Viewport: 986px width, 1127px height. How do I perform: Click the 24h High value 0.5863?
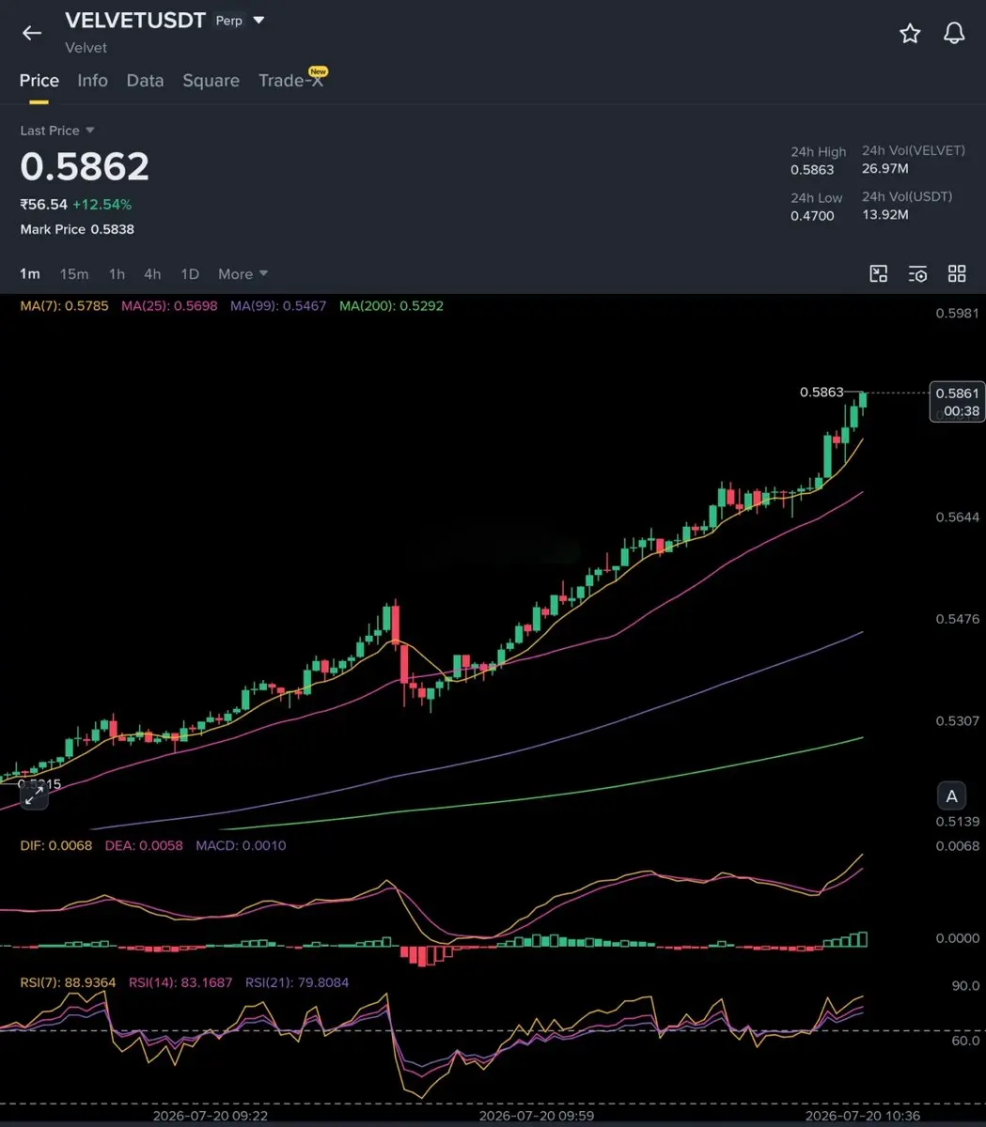[812, 170]
